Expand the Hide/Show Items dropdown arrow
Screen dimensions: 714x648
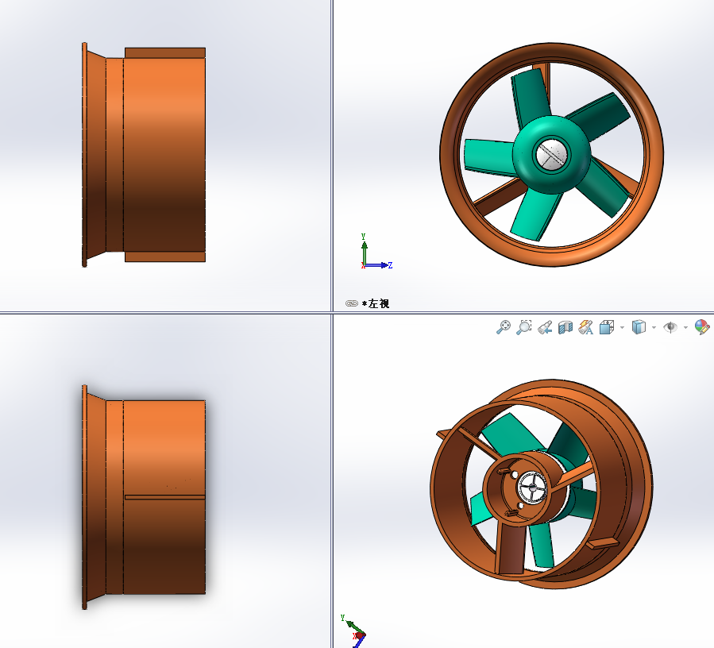pos(685,327)
